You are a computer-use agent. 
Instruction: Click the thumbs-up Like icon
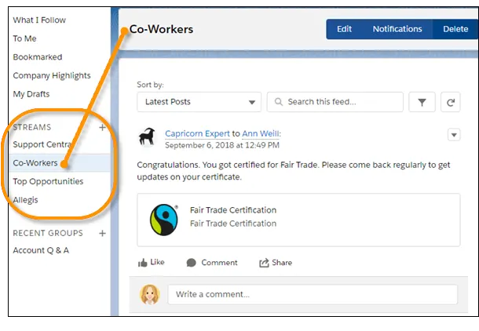coord(142,263)
